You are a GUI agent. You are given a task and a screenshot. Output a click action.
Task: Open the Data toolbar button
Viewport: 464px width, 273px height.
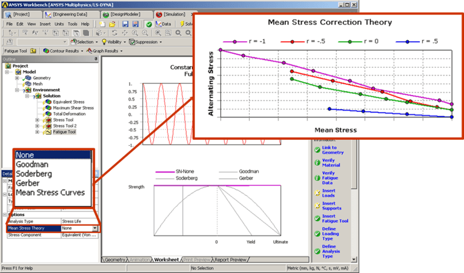164,24
